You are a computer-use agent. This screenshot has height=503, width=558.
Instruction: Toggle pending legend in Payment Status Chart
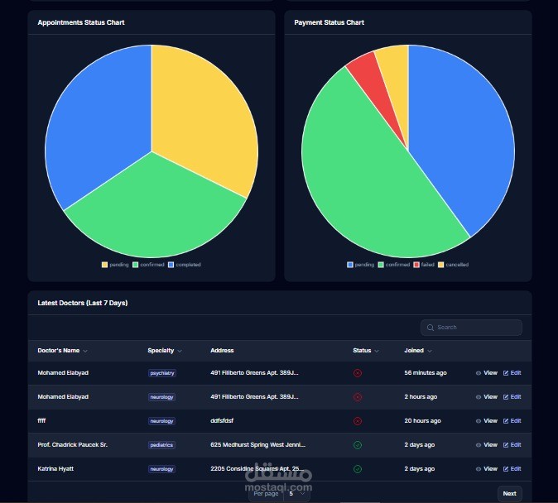point(360,265)
